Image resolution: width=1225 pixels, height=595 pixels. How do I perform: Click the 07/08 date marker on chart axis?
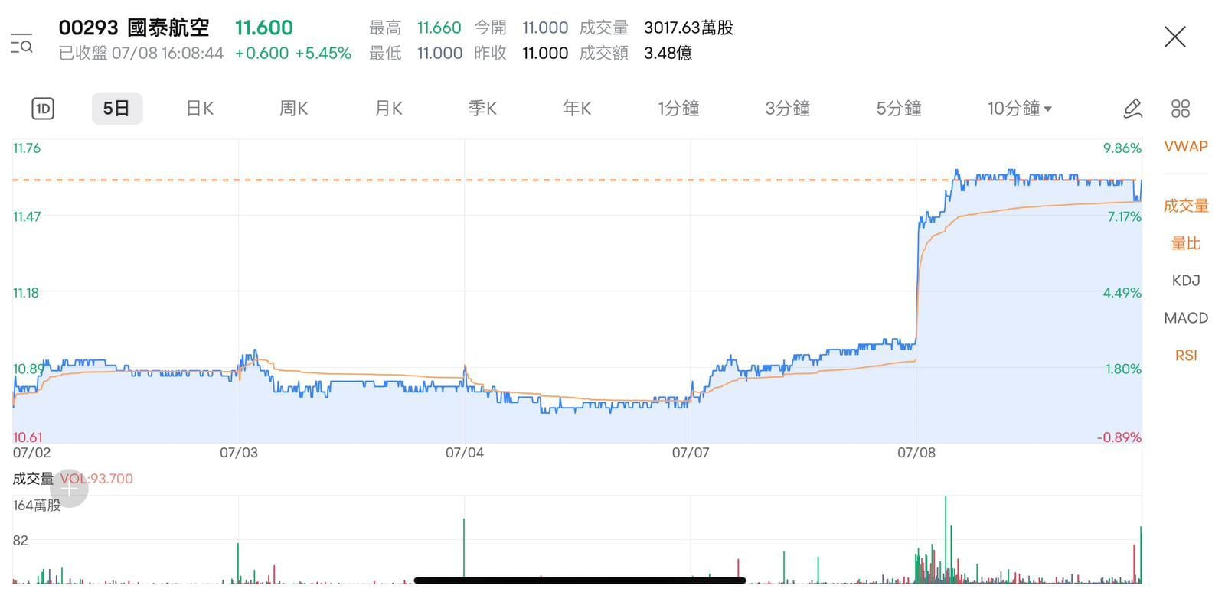pyautogui.click(x=916, y=453)
